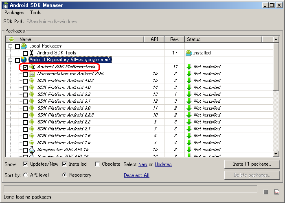Click the SDK Platform Android 4.0.3 robot icon

(x=32, y=80)
